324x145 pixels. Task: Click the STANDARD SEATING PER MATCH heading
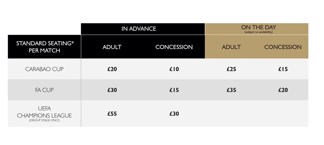45,47
